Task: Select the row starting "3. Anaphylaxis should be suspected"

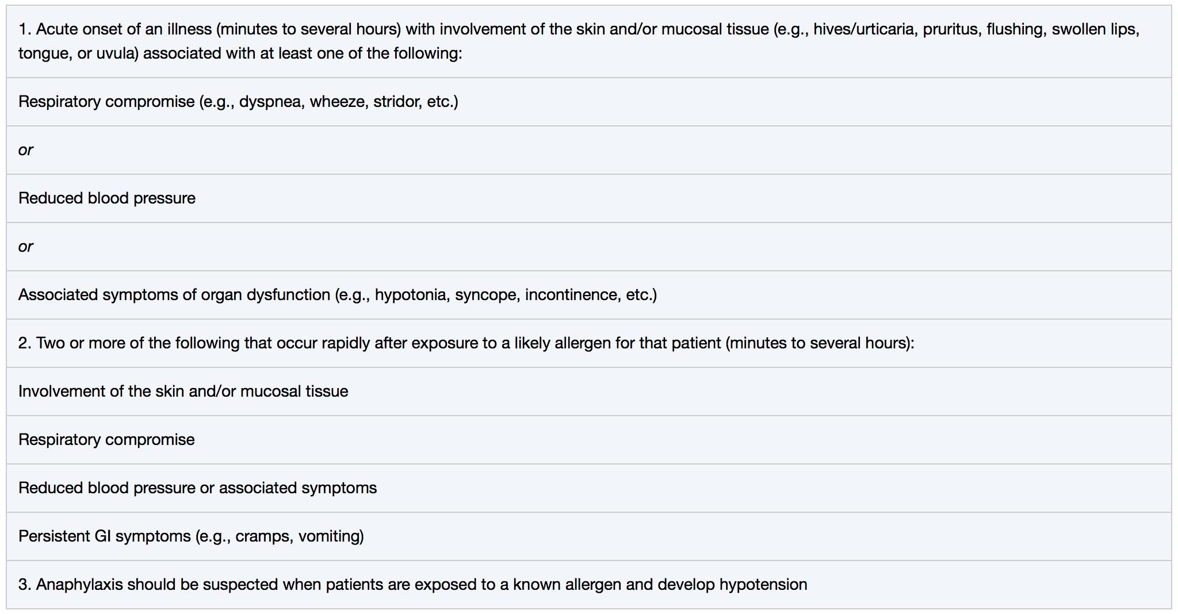Action: [x=412, y=585]
